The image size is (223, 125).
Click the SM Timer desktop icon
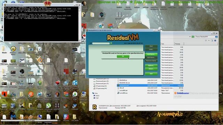66,117
